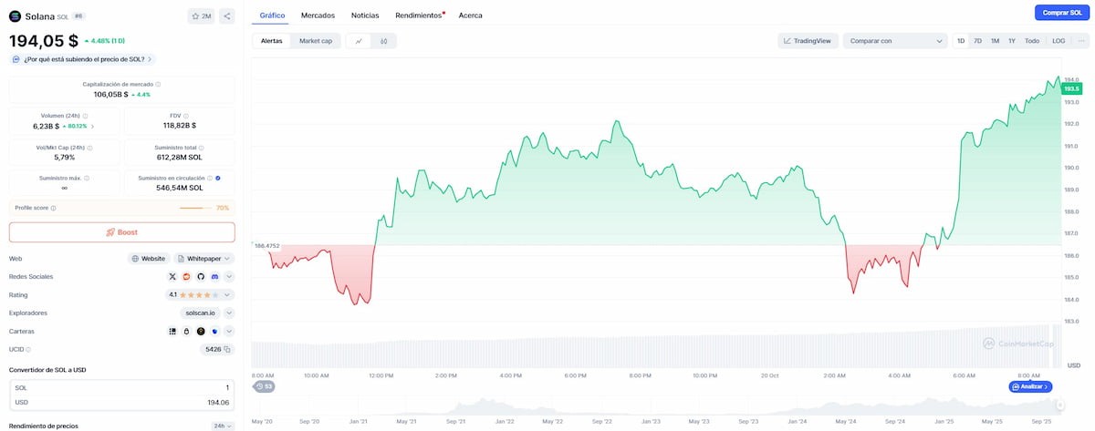This screenshot has width=1095, height=431.
Task: Click '¿Por qué está subiendo el precio de SOL?'
Action: [82, 59]
